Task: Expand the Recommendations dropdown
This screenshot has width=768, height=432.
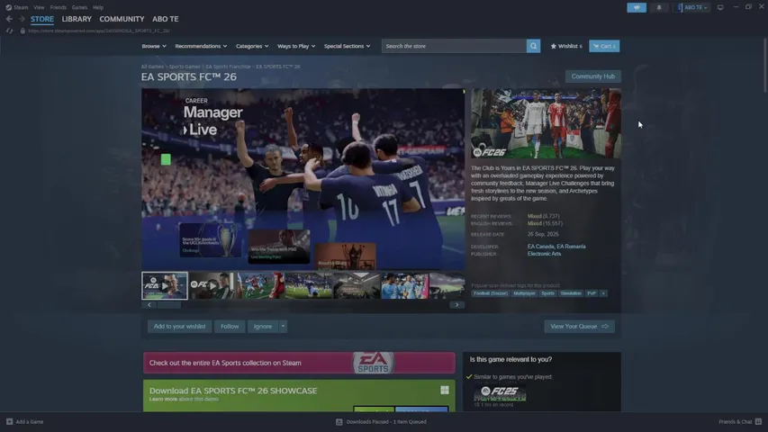Action: pos(201,46)
